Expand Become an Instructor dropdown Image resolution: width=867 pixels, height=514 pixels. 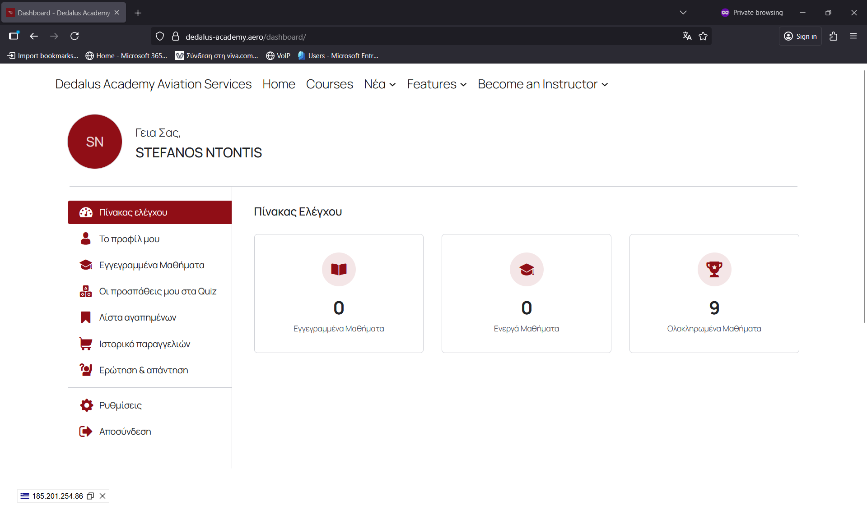click(543, 84)
